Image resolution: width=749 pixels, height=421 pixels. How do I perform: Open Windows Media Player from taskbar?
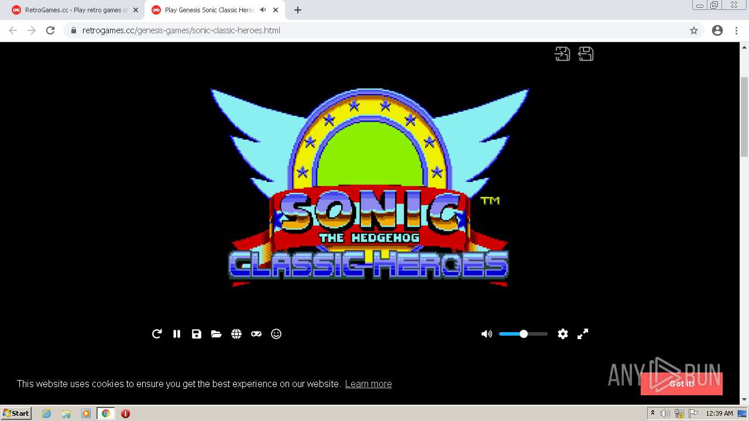click(x=86, y=413)
